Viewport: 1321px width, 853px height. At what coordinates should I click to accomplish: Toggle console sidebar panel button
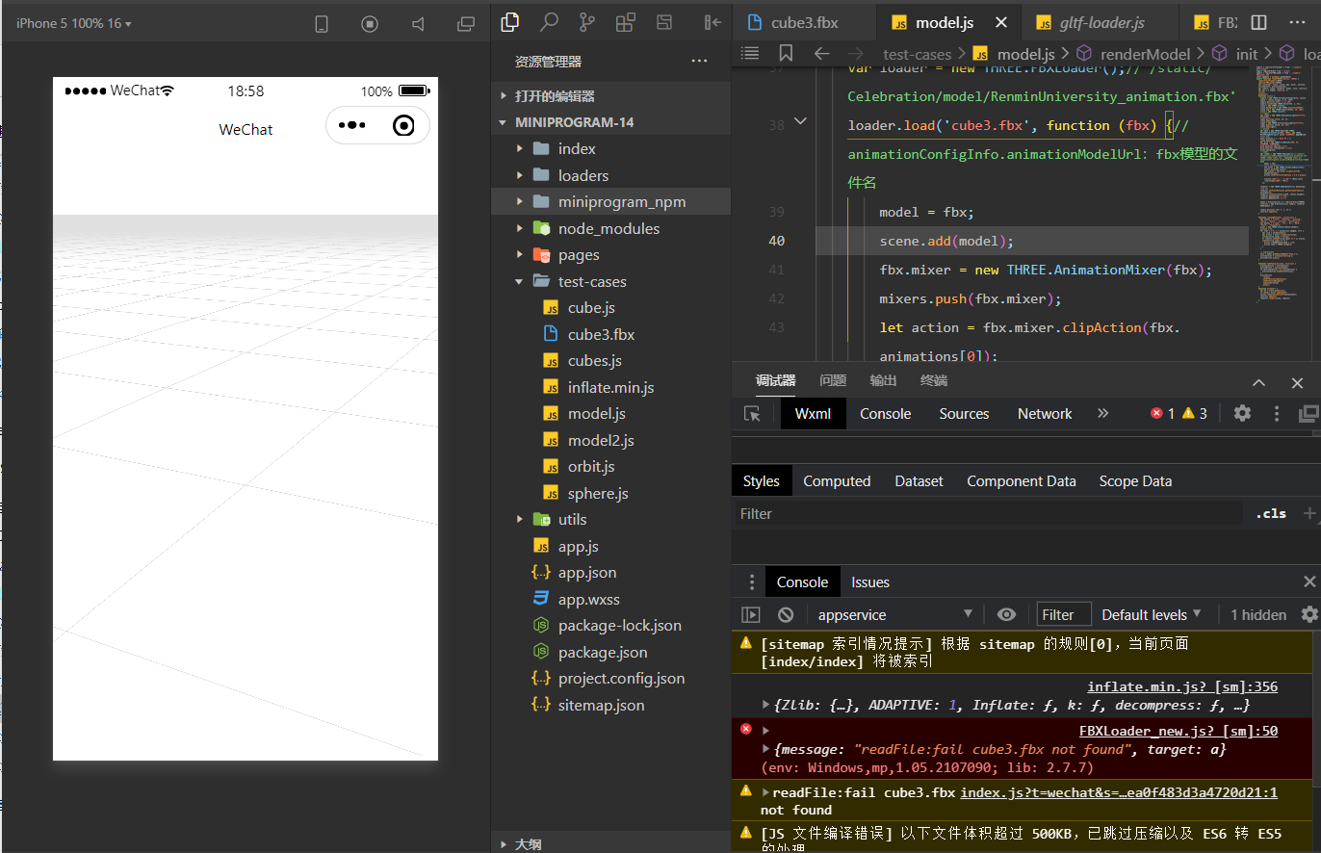751,614
